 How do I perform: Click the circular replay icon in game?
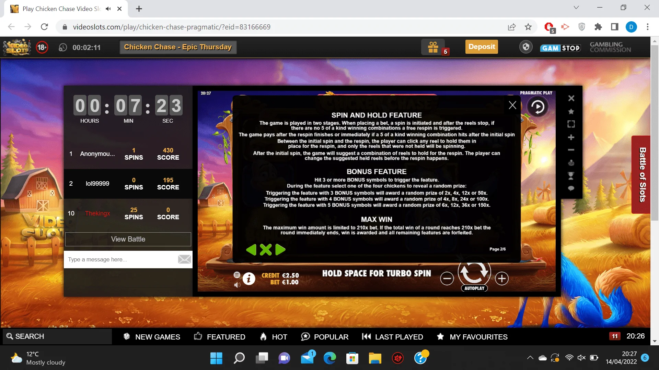pyautogui.click(x=537, y=107)
